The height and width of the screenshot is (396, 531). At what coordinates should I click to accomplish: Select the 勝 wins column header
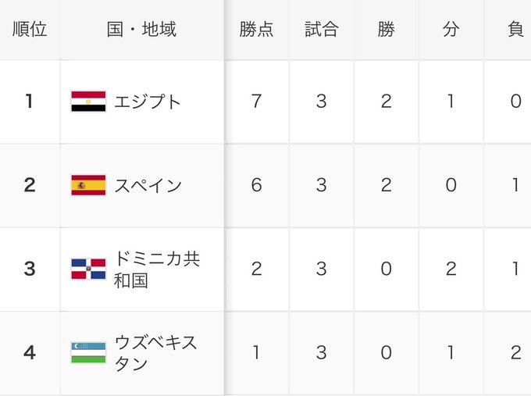pos(386,30)
